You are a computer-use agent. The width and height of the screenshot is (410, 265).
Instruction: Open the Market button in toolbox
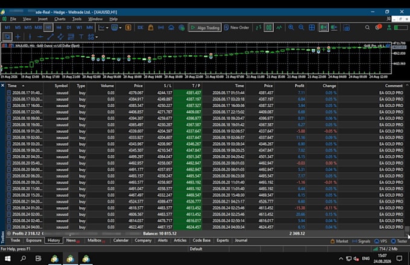coord(339,242)
